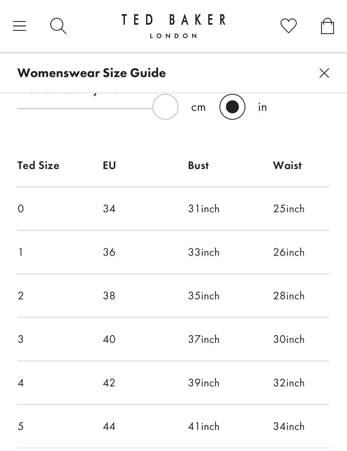Select EU size 36 cell
Image resolution: width=347 pixels, height=451 pixels.
coord(109,252)
